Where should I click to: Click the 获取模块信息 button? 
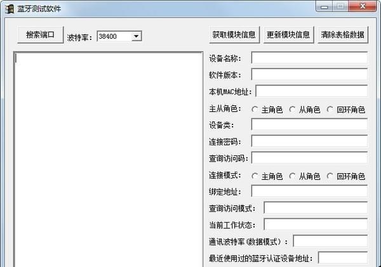(x=234, y=35)
